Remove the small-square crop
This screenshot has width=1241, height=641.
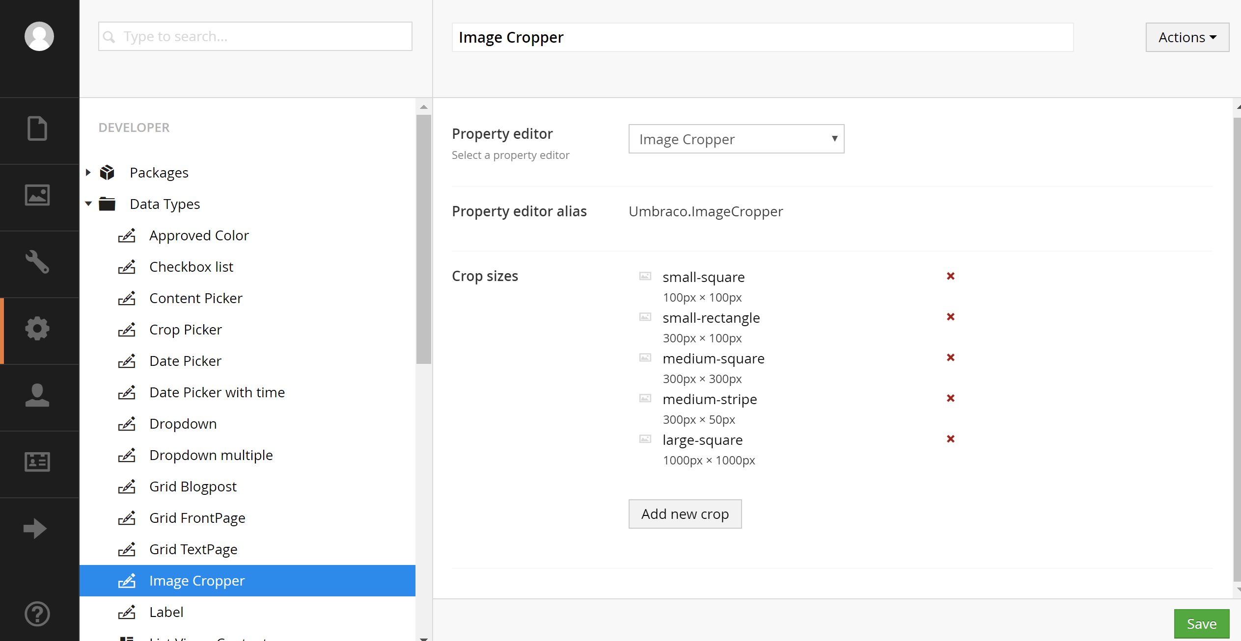(x=951, y=276)
